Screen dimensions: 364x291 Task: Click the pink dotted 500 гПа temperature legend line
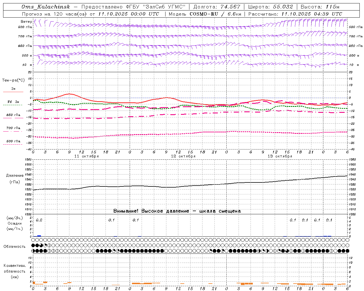pos(13,144)
